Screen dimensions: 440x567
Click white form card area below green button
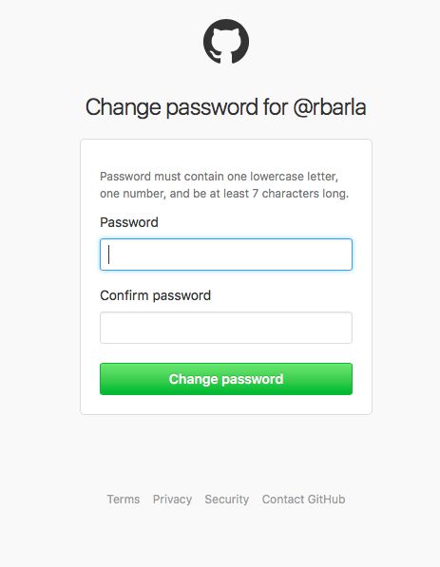pyautogui.click(x=226, y=405)
